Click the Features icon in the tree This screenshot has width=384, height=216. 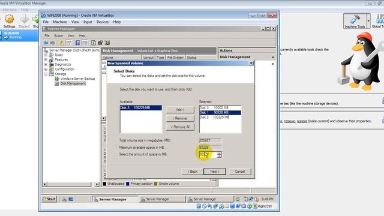[x=51, y=60]
